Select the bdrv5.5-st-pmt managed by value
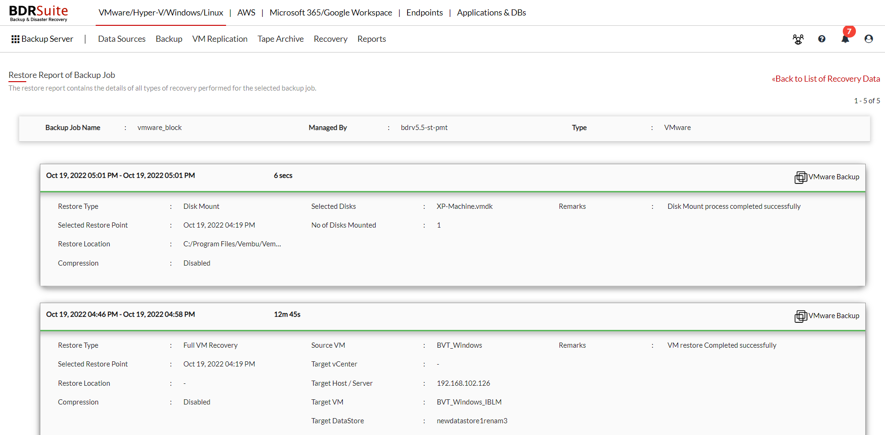 424,128
